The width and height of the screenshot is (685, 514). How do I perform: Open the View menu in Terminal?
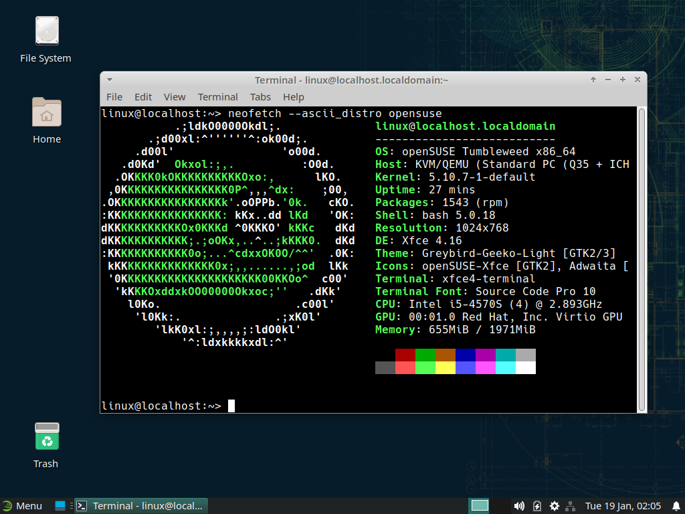[175, 97]
